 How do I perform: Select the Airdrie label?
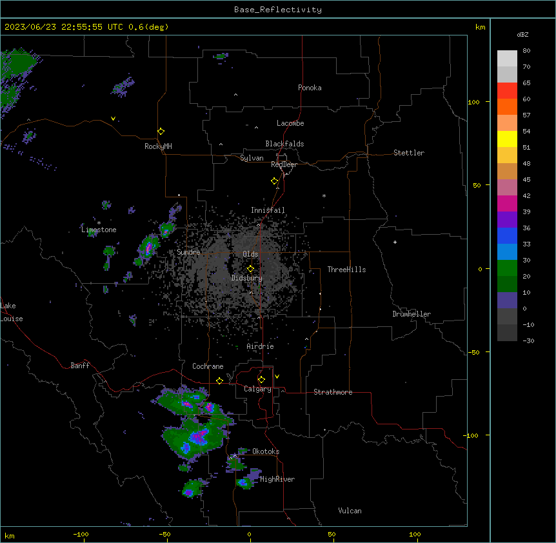[x=260, y=346]
